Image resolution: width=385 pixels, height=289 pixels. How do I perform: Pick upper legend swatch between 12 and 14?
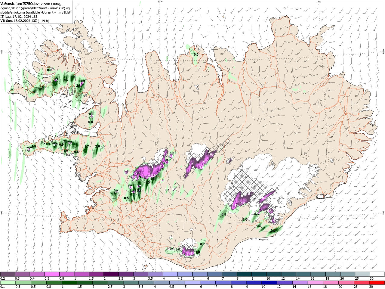[x=288, y=274]
